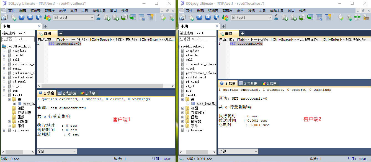The width and height of the screenshot is (371, 162).
Task: Click database down-arrow import icon, left window
Action: pyautogui.click(x=107, y=17)
